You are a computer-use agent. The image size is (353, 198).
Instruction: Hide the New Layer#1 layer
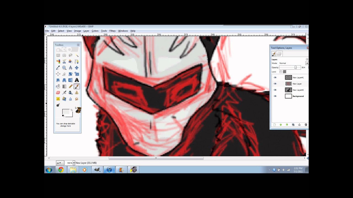(x=275, y=78)
